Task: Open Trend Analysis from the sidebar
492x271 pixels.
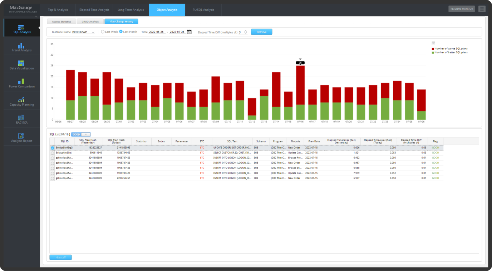Action: pyautogui.click(x=21, y=47)
